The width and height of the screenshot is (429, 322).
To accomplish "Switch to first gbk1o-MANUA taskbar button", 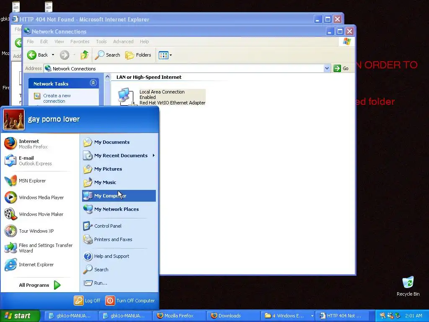I will coord(70,316).
